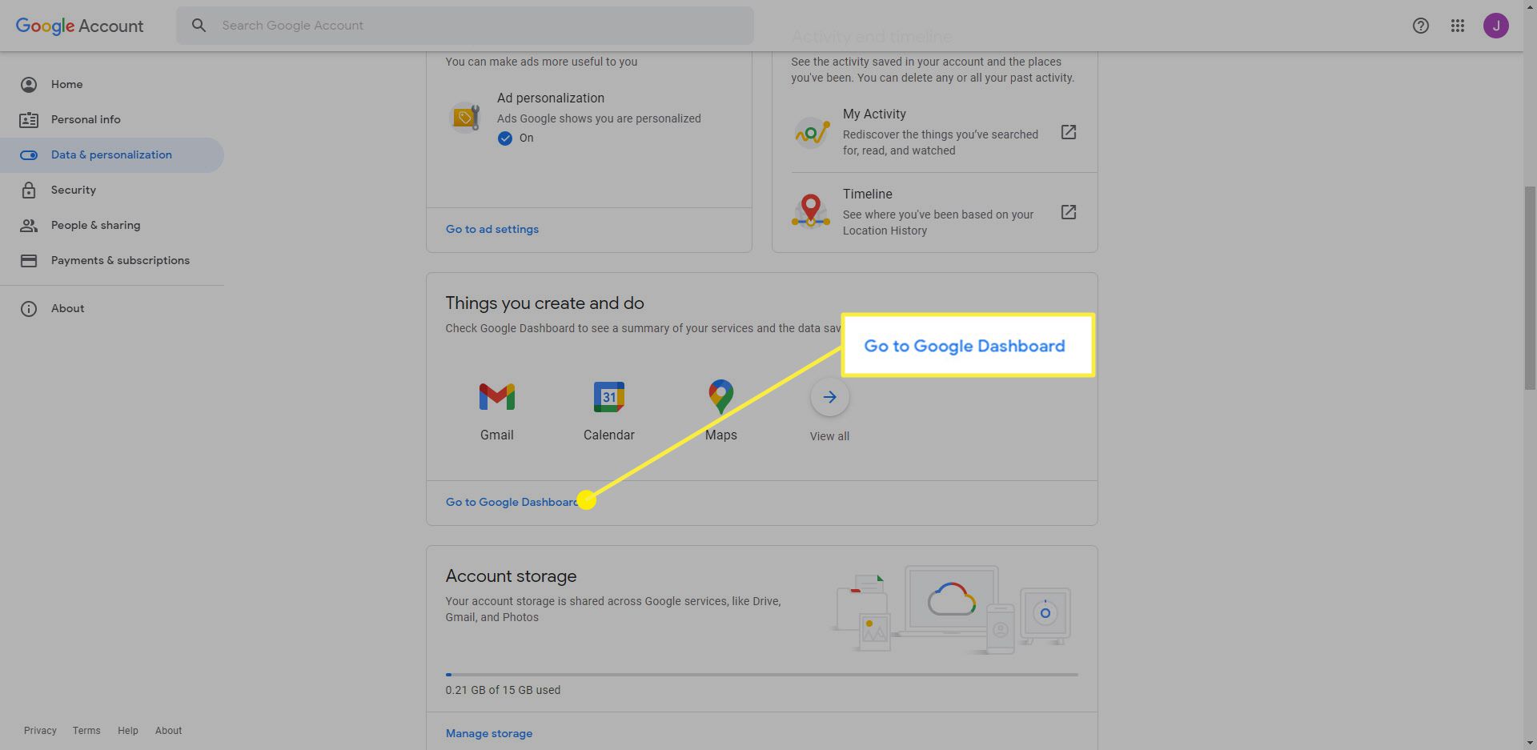1537x750 pixels.
Task: Click the Timeline map pin icon
Action: click(810, 211)
